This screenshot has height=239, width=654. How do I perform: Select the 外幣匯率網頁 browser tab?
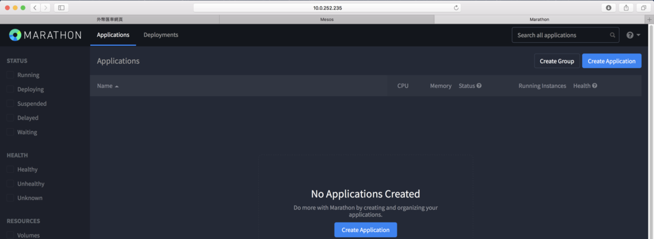tap(110, 20)
